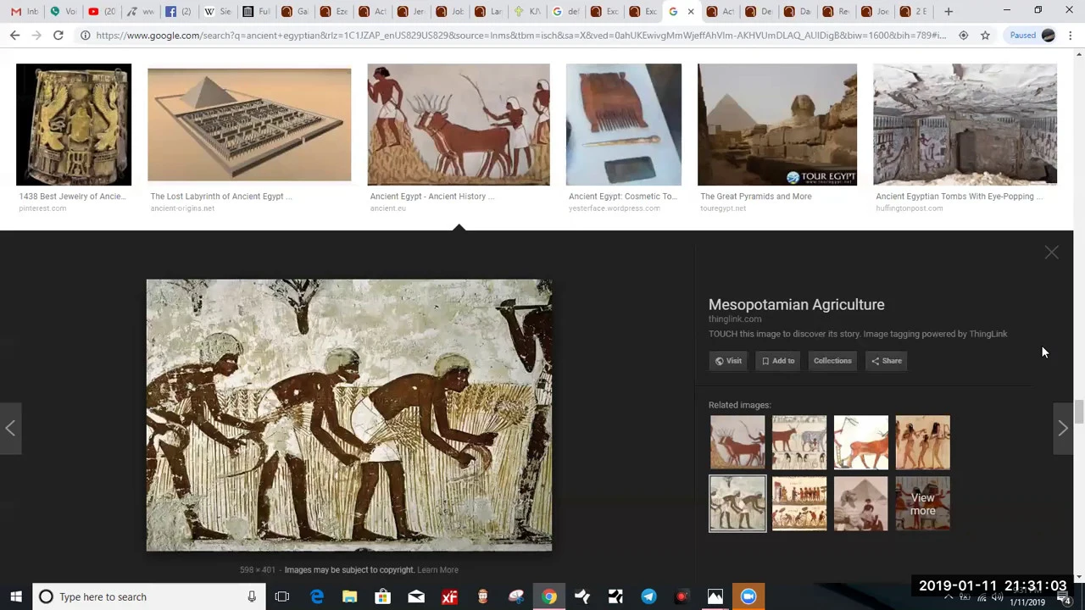This screenshot has width=1085, height=610.
Task: Click the browser forward arrow
Action: pos(36,36)
